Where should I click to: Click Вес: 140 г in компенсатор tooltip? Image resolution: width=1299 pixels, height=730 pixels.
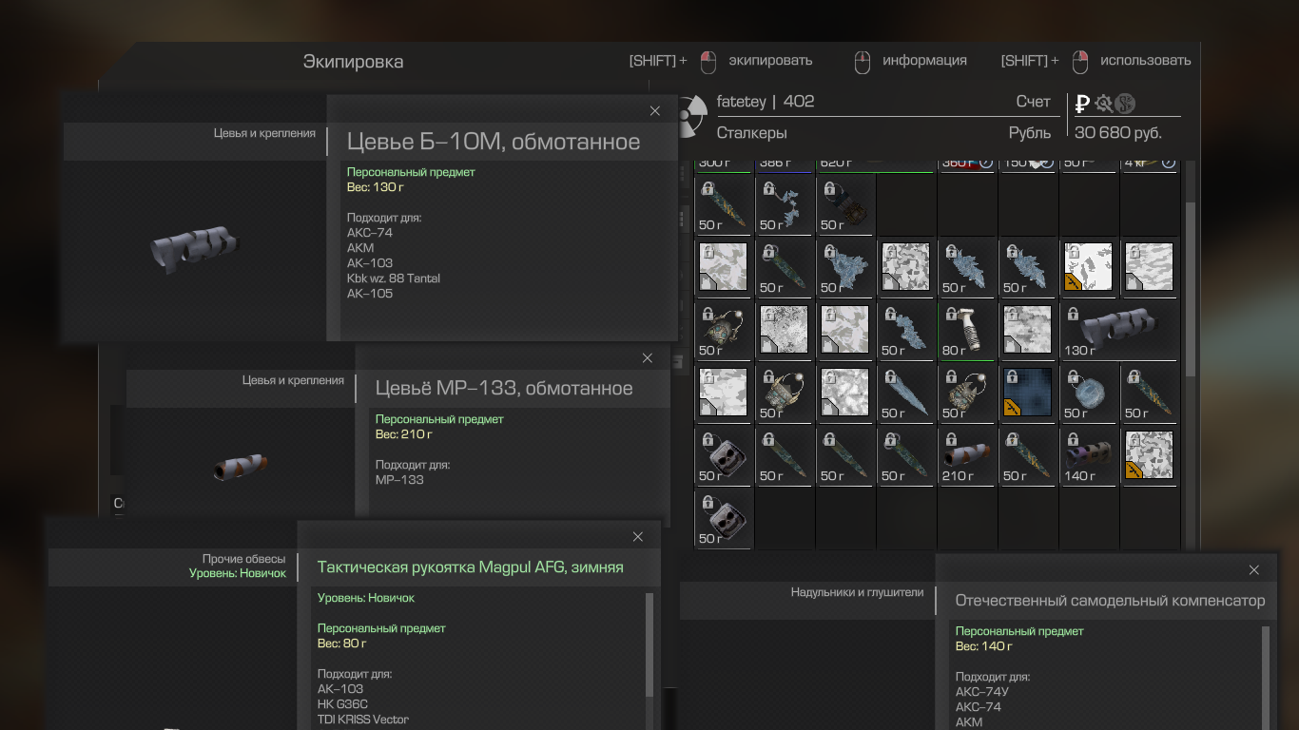(x=983, y=646)
